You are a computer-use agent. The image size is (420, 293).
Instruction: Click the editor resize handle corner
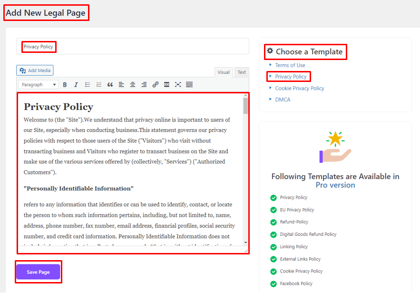click(246, 250)
